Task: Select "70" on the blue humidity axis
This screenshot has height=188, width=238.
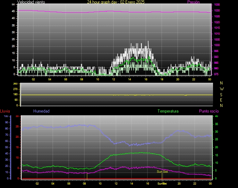Action: click(x=7, y=135)
